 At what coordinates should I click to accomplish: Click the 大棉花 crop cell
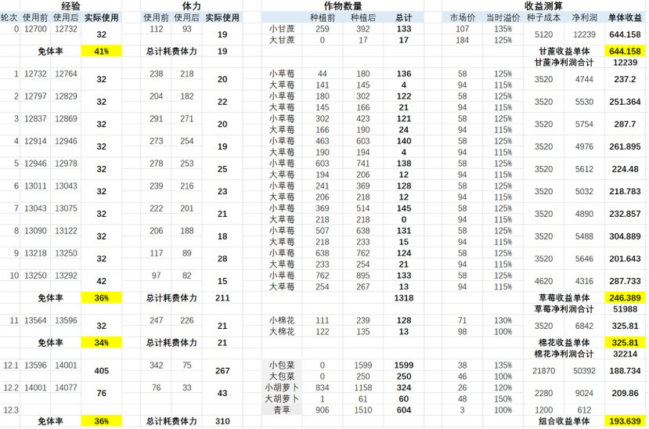[282, 331]
